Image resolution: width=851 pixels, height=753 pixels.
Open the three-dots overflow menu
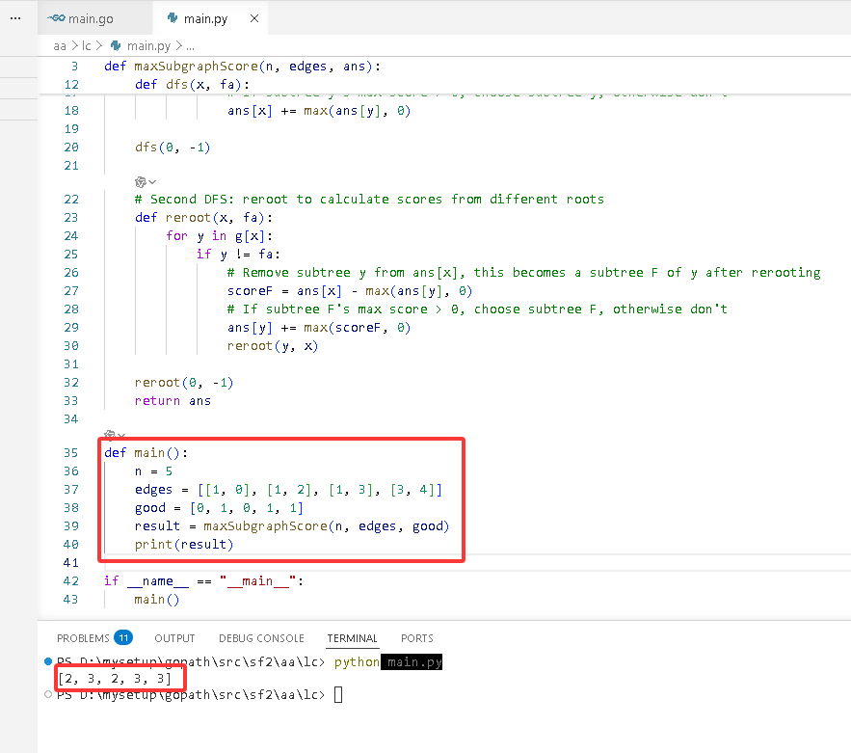point(15,18)
